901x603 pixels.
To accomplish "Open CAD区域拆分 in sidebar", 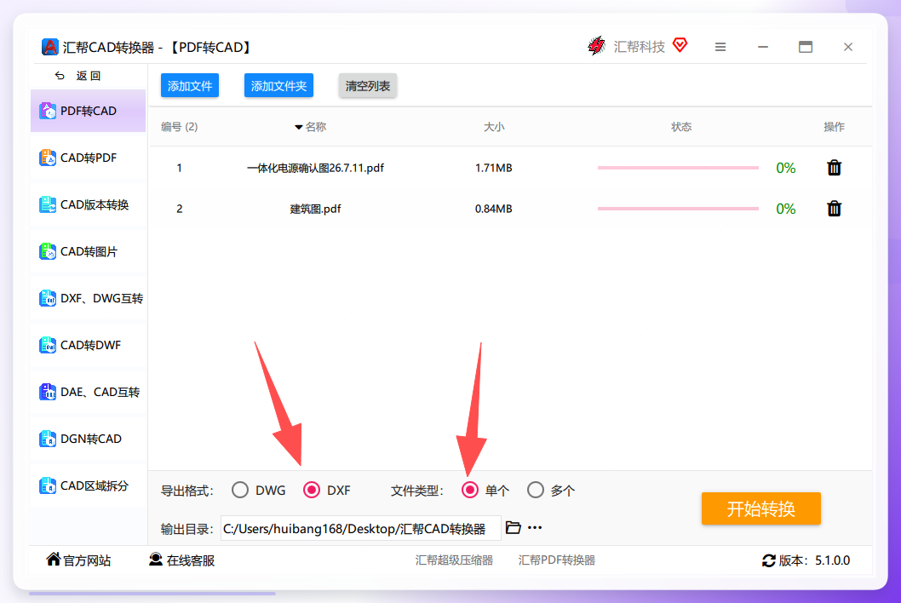I will tap(89, 485).
